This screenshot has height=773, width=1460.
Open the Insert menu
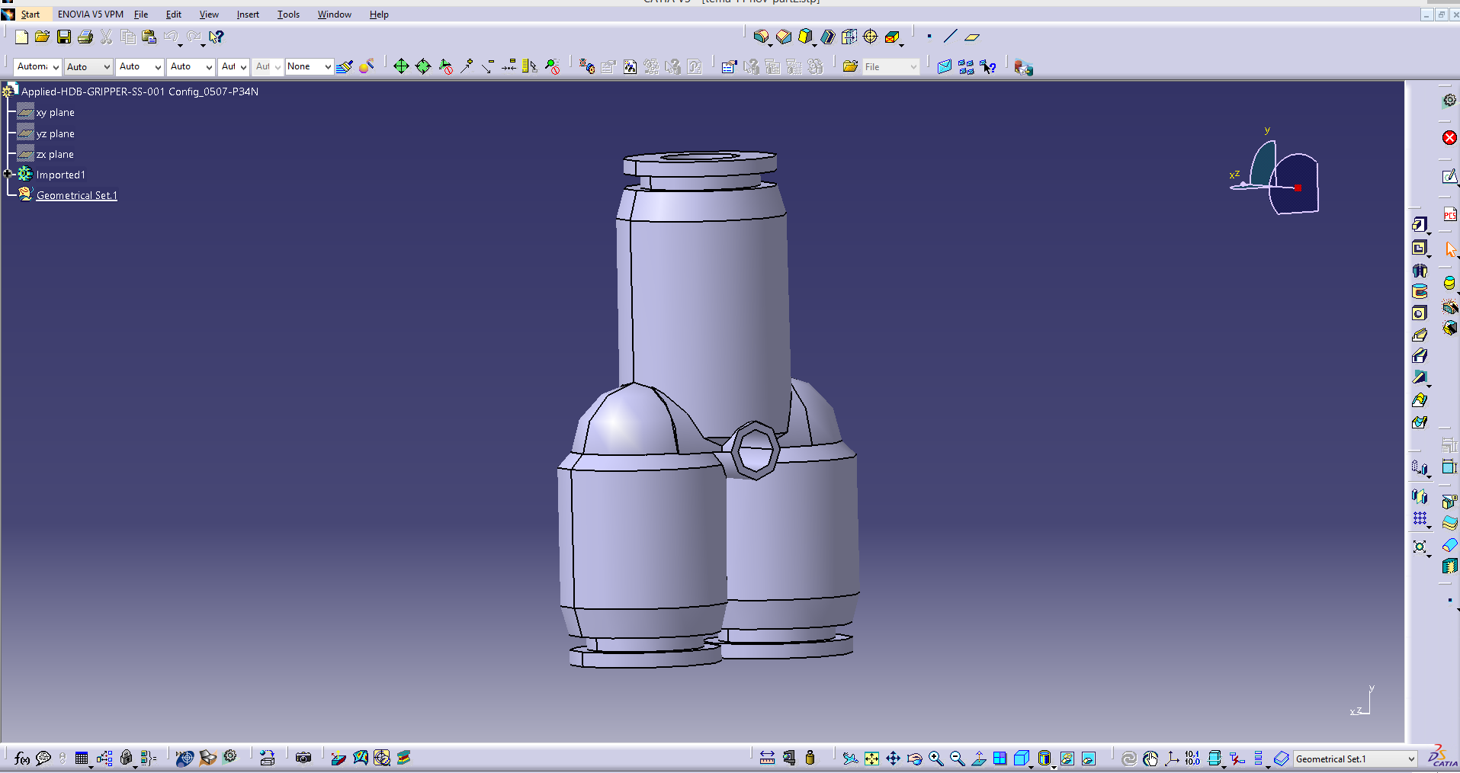point(248,14)
